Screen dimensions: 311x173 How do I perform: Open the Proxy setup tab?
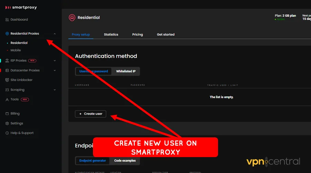pyautogui.click(x=81, y=35)
